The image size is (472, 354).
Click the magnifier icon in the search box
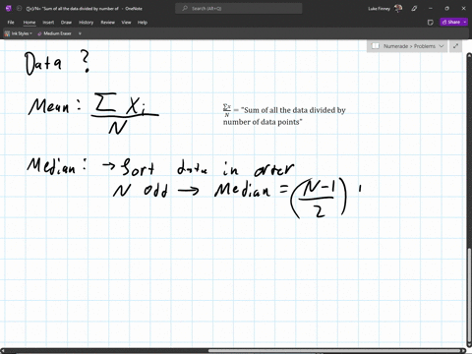pos(185,9)
